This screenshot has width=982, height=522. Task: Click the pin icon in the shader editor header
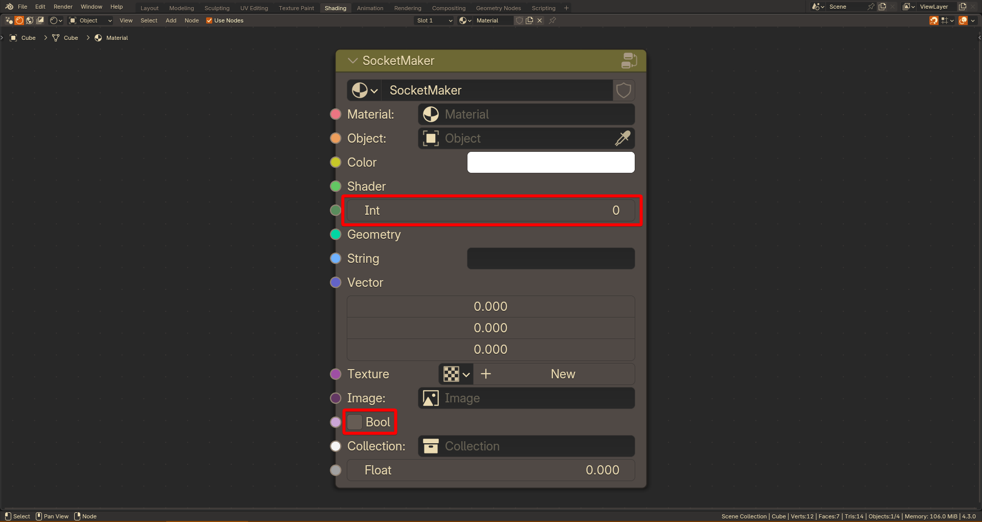552,20
